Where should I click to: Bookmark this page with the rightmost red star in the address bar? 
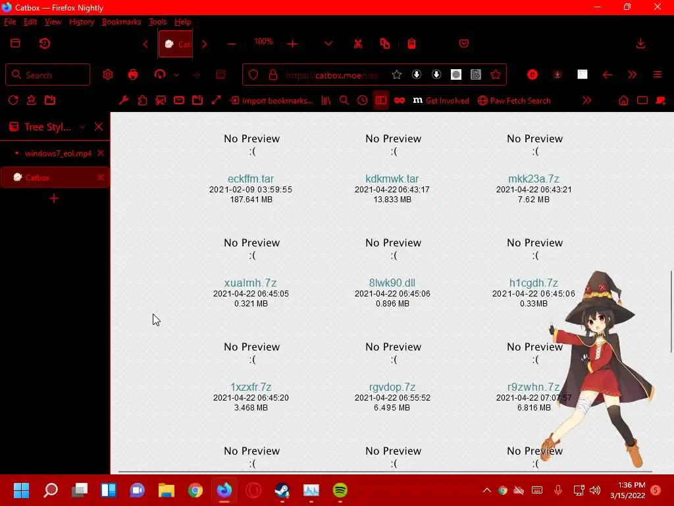coord(496,75)
